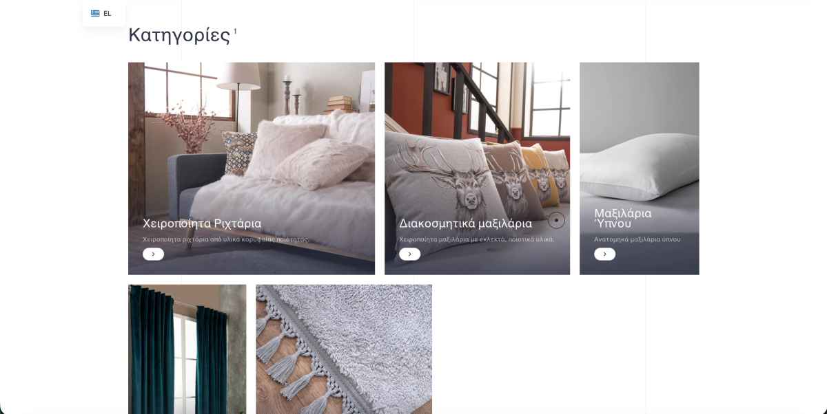The image size is (827, 414).
Task: Click the EL language code label
Action: [x=108, y=13]
